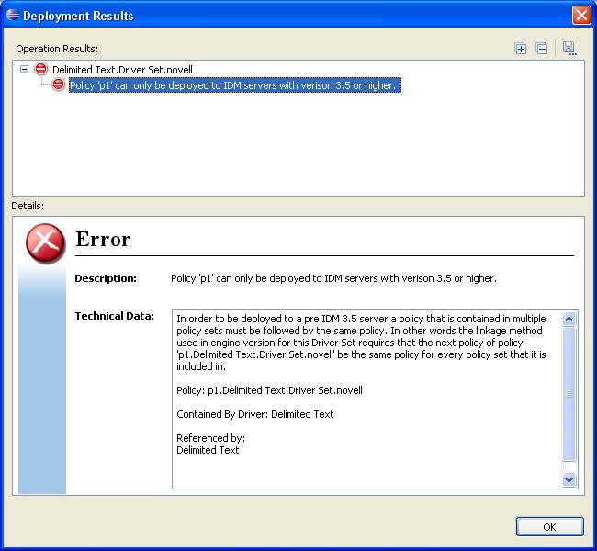This screenshot has width=597, height=551.
Task: Select the Policy 'p1' error row
Action: (235, 85)
